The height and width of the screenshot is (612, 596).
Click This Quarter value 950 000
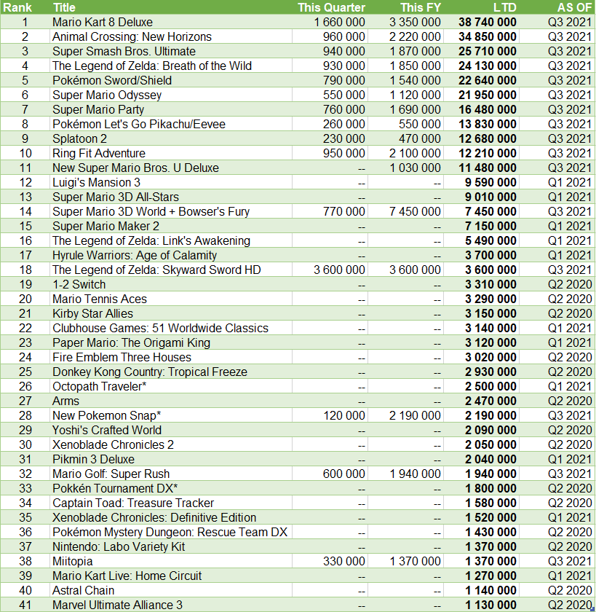pyautogui.click(x=344, y=153)
